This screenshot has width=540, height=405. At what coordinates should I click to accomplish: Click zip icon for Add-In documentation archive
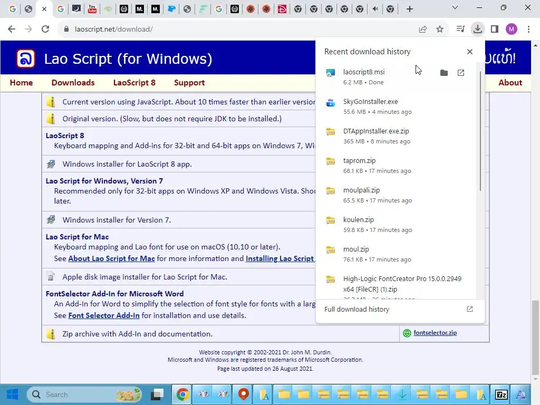(x=51, y=334)
